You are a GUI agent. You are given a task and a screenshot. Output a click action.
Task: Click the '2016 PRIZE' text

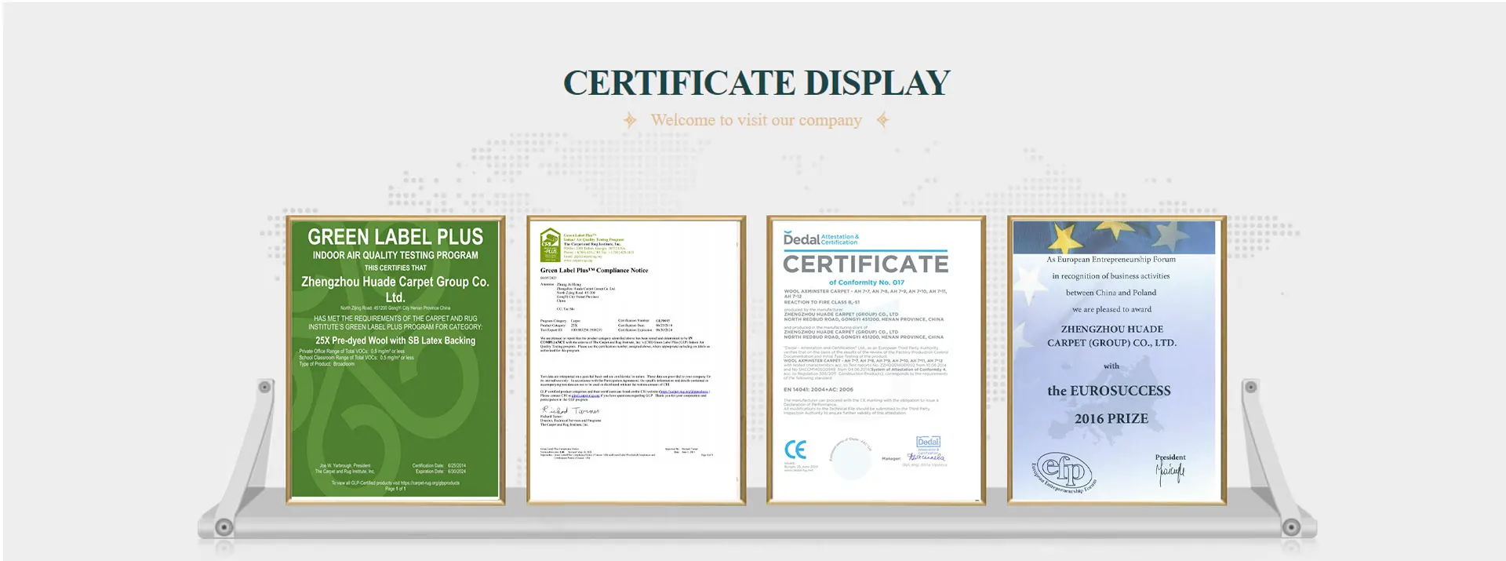(x=1111, y=419)
